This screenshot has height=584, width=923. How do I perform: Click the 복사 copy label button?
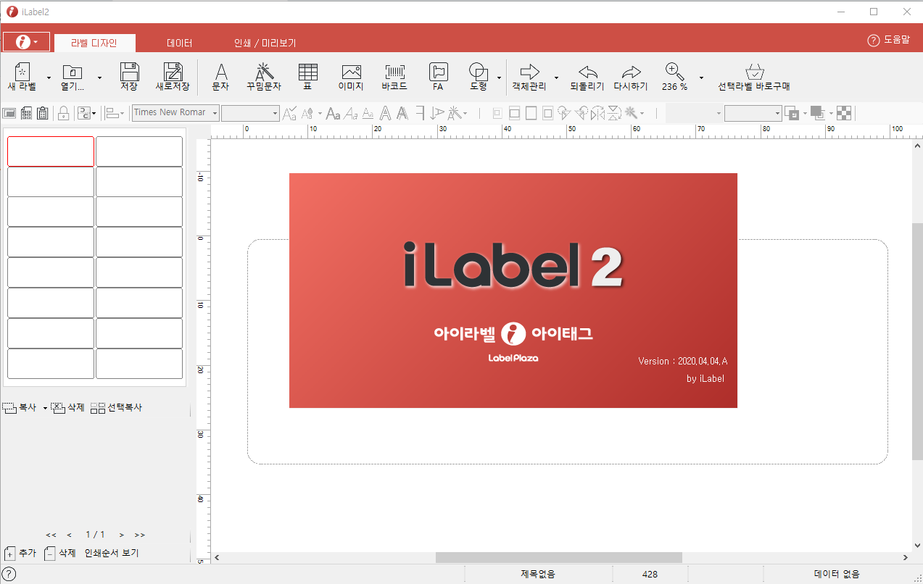pyautogui.click(x=20, y=408)
